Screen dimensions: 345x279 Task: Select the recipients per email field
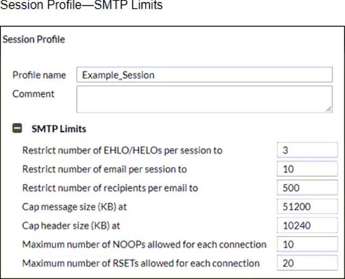tap(307, 188)
